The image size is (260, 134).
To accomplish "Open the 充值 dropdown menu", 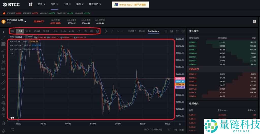I will click(41, 4).
